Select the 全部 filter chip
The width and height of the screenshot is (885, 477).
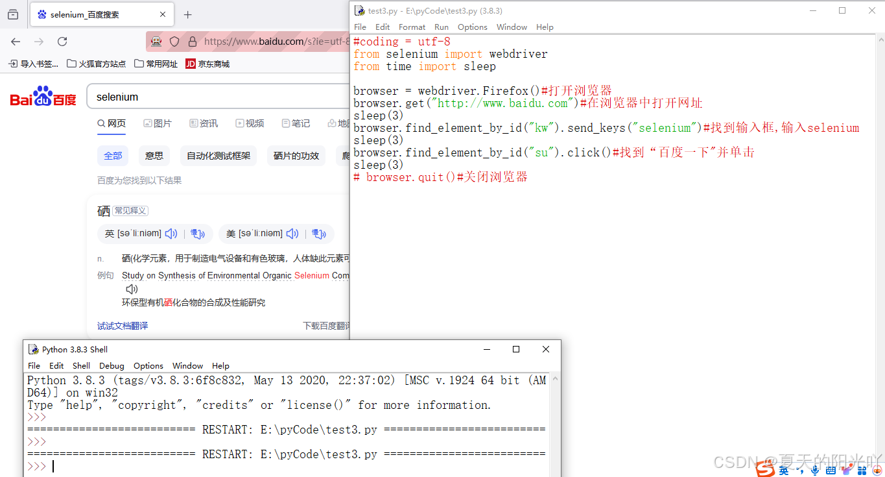pos(113,156)
